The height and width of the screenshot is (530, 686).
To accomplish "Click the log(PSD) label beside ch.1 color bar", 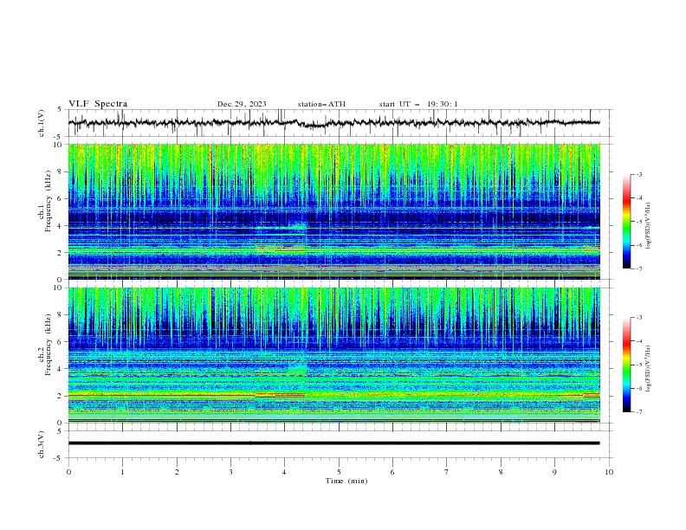I will [x=649, y=226].
